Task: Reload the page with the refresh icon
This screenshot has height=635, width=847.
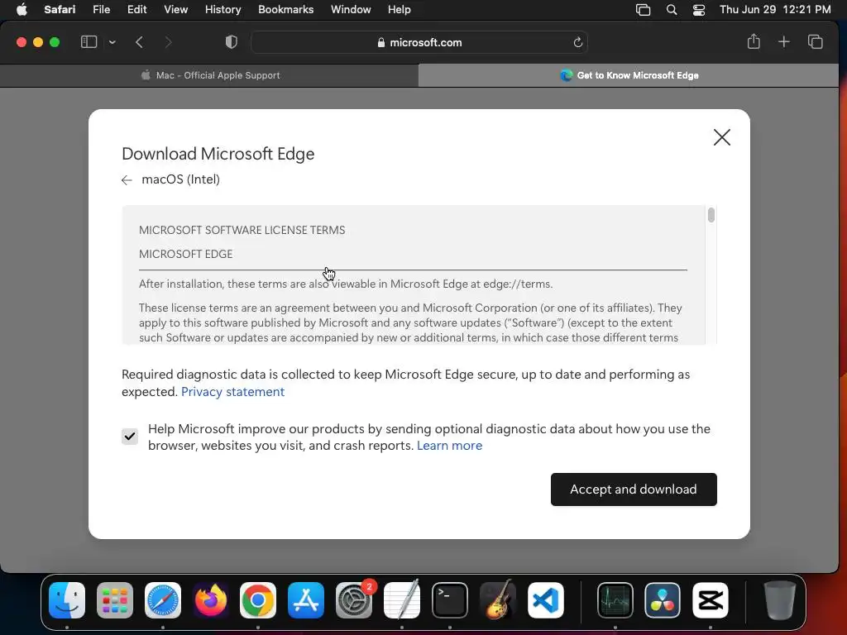Action: 577,42
